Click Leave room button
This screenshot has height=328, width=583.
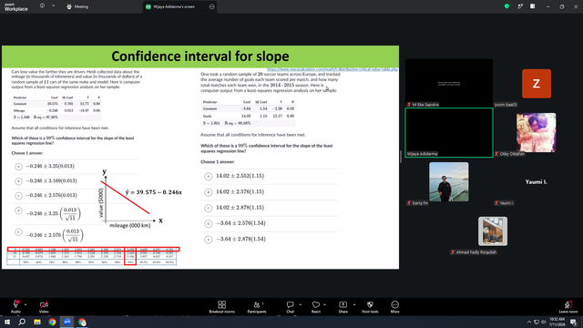(568, 307)
